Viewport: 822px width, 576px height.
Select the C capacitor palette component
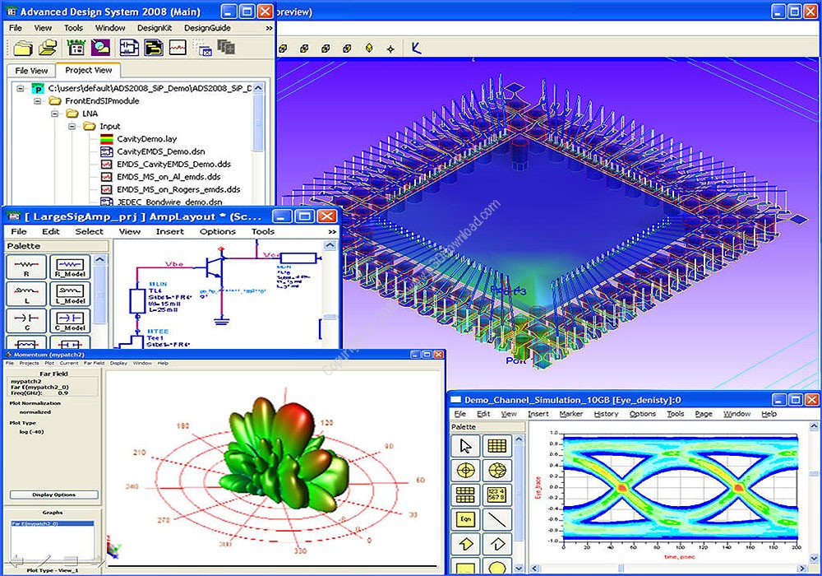coord(26,321)
